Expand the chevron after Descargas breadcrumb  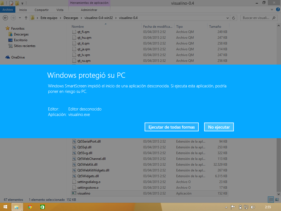tap(81, 18)
